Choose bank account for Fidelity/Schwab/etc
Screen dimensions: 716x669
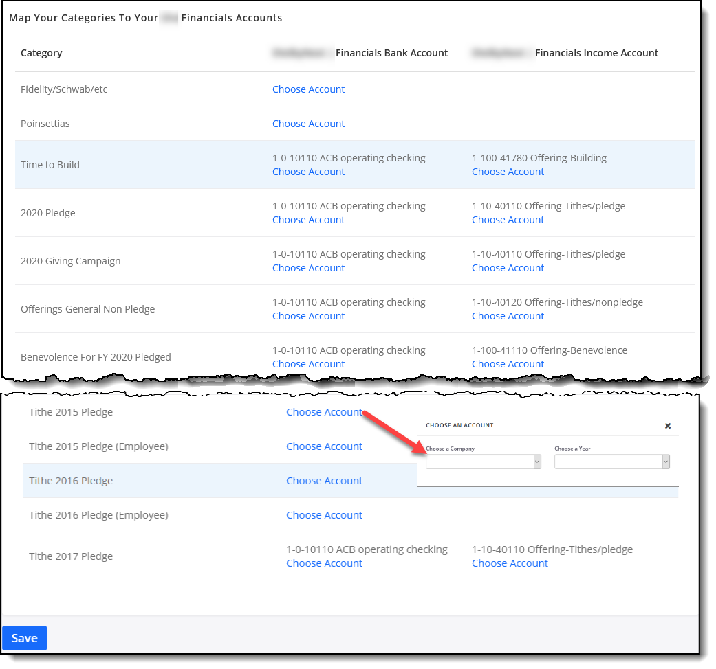(x=308, y=89)
